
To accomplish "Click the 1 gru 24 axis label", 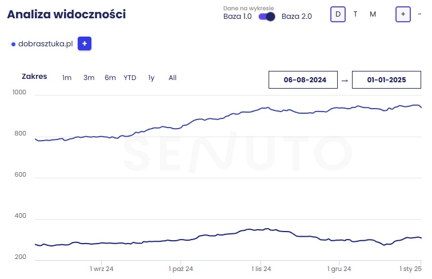I will (x=339, y=269).
